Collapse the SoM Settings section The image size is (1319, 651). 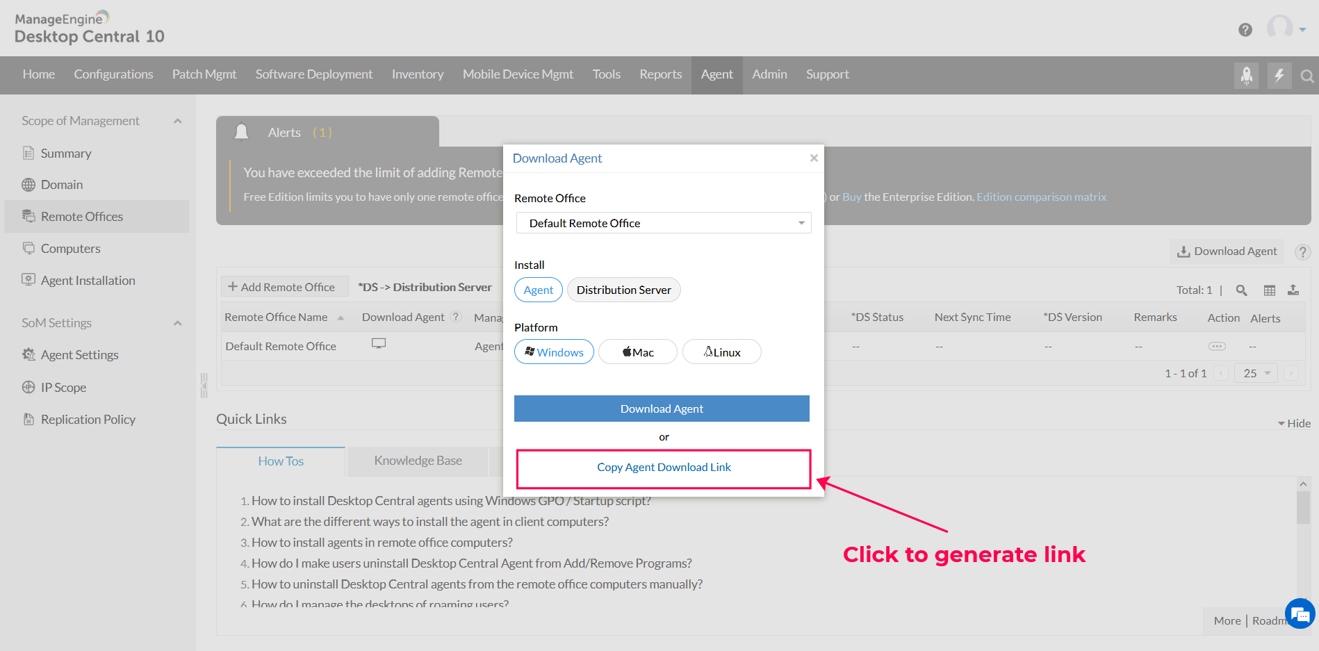(x=178, y=323)
